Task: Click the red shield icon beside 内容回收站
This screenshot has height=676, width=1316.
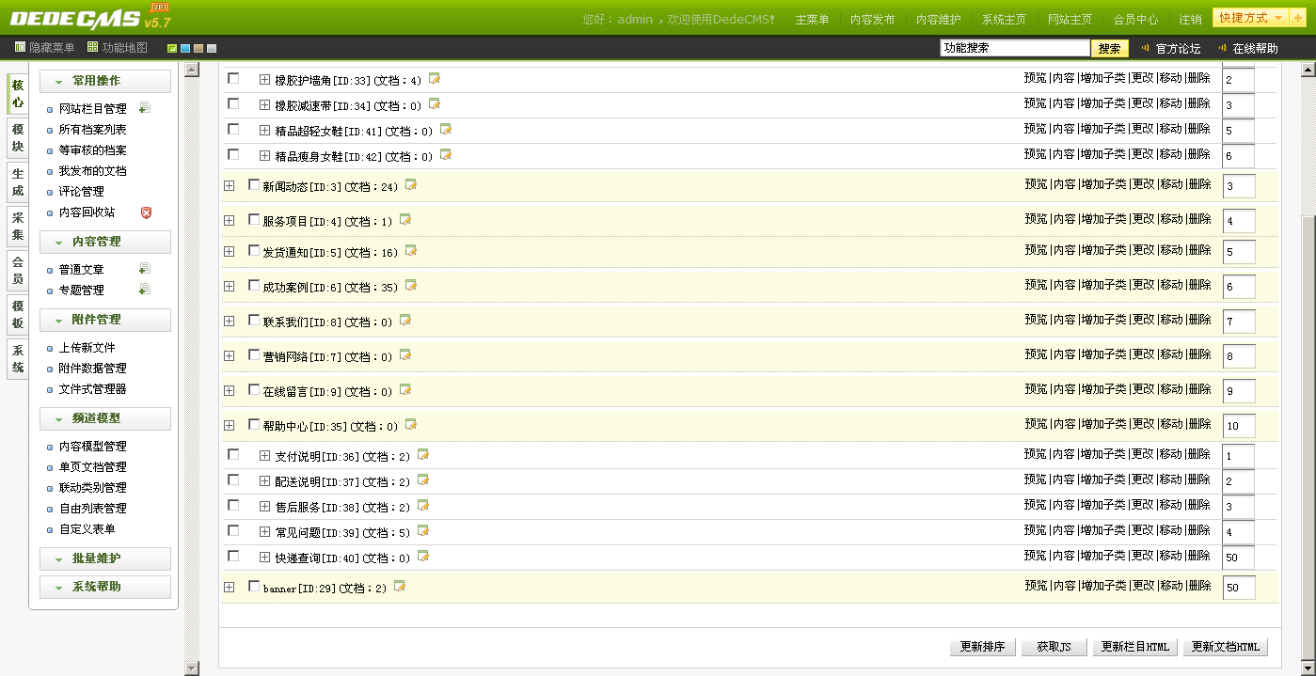Action: point(146,212)
